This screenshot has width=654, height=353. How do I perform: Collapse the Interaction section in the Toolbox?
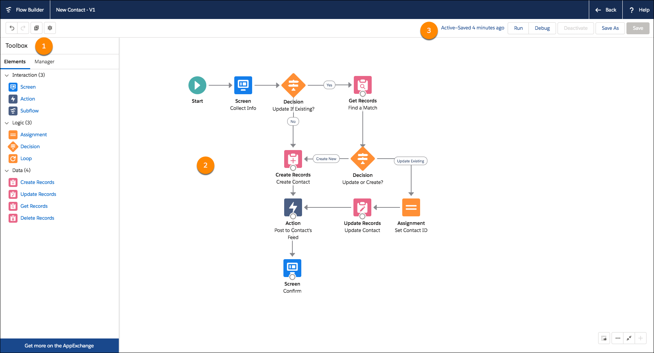point(6,75)
